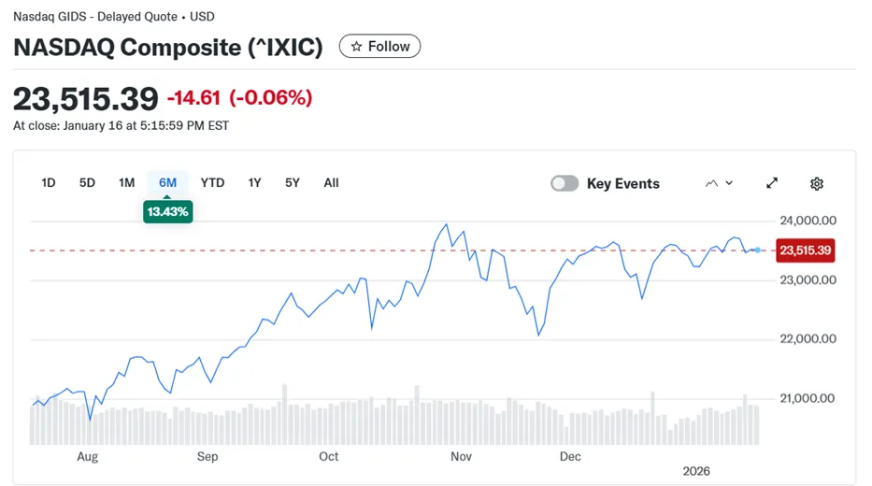
Task: Click the NASDAQ Composite (^IXIC) title
Action: [168, 48]
